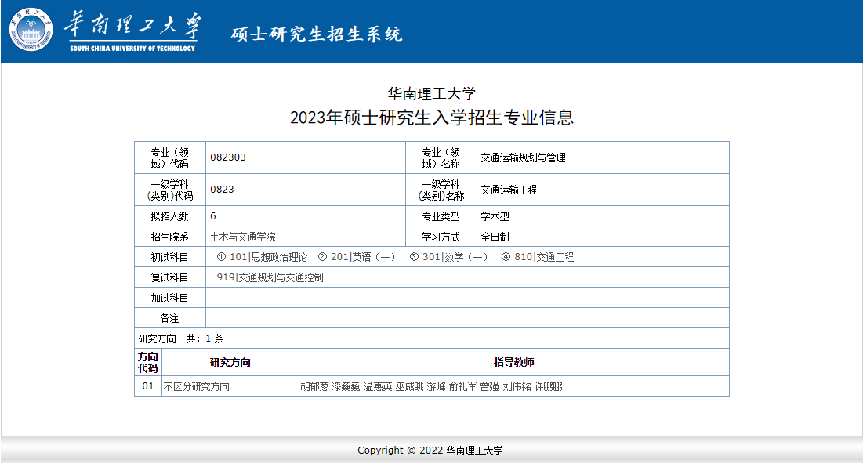Click the 方向代码 column header
The width and height of the screenshot is (863, 463).
[148, 363]
